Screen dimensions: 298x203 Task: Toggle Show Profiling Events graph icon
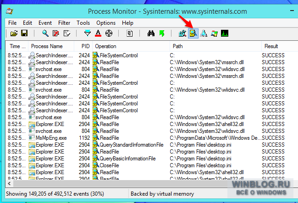click(x=225, y=33)
